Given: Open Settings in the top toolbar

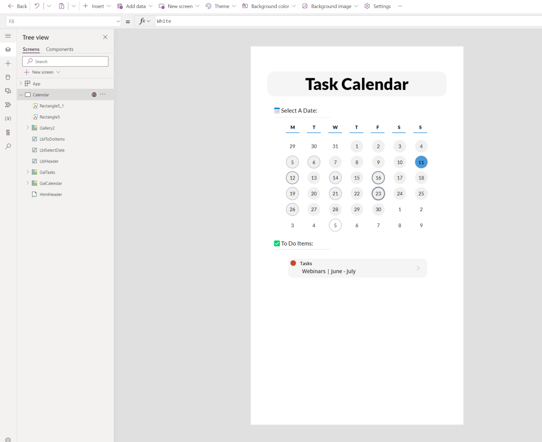Looking at the screenshot, I should click(377, 6).
